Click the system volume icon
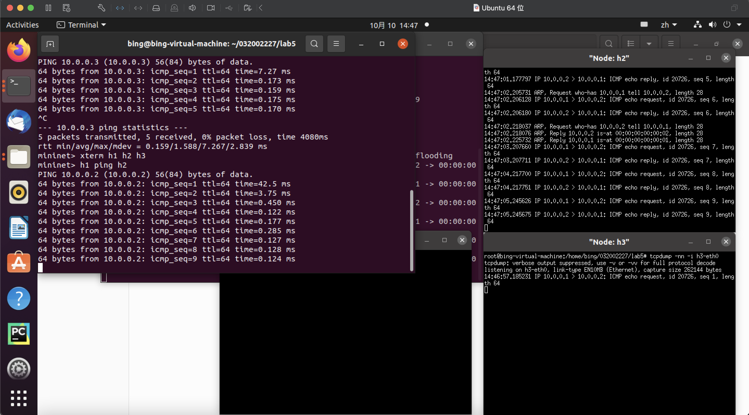The image size is (749, 415). [x=712, y=25]
